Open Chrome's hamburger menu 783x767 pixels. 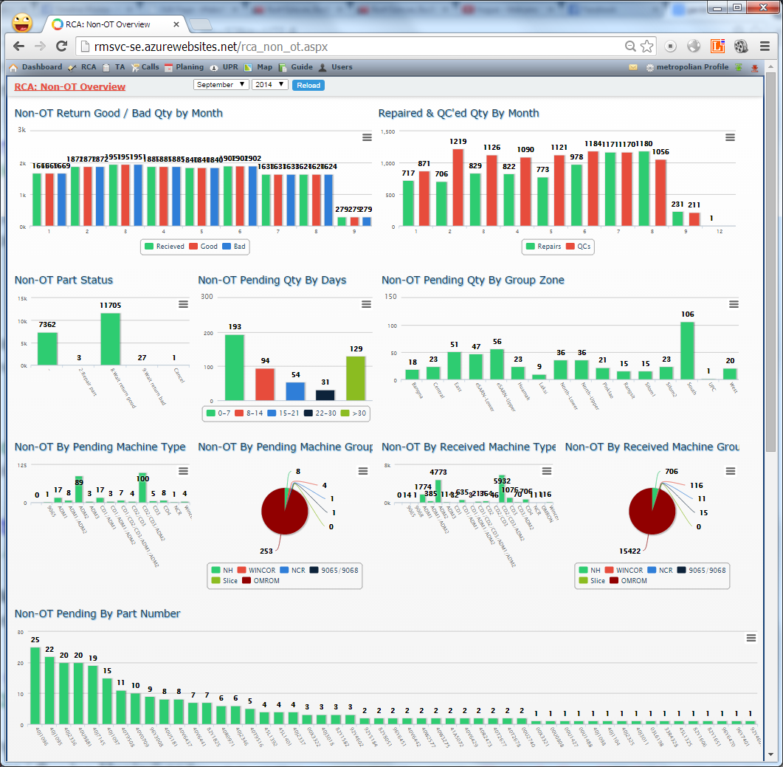click(x=765, y=47)
